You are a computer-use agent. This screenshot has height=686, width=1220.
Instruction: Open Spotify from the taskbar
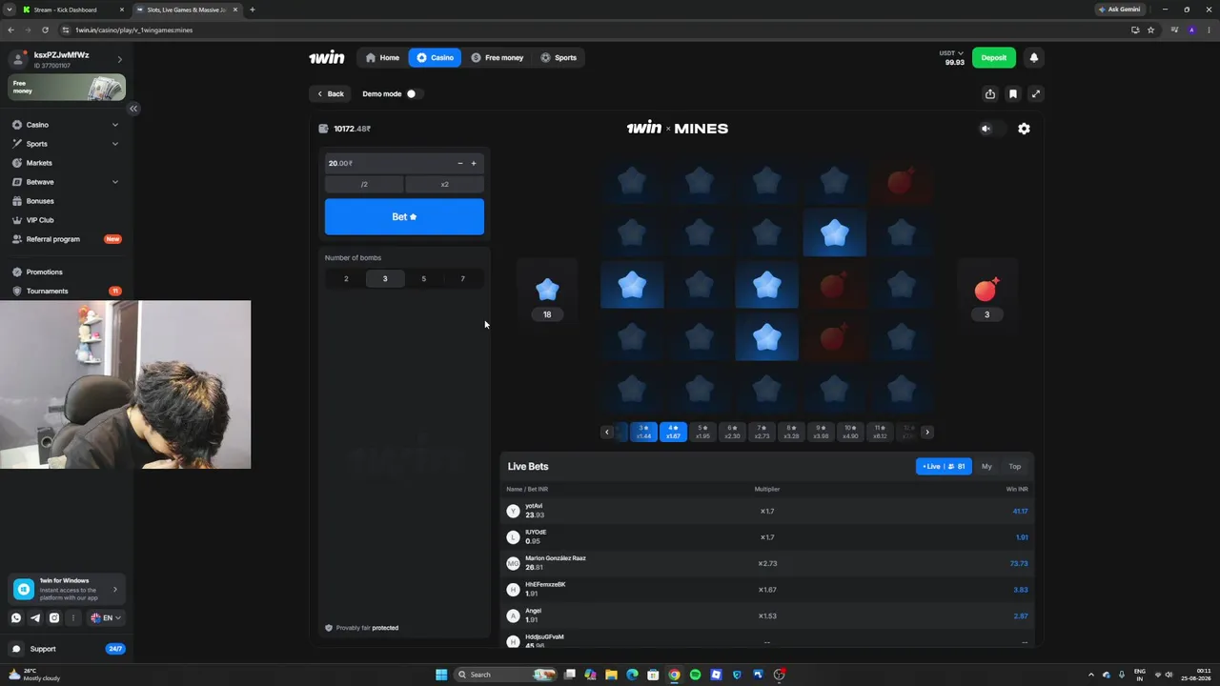coord(695,675)
